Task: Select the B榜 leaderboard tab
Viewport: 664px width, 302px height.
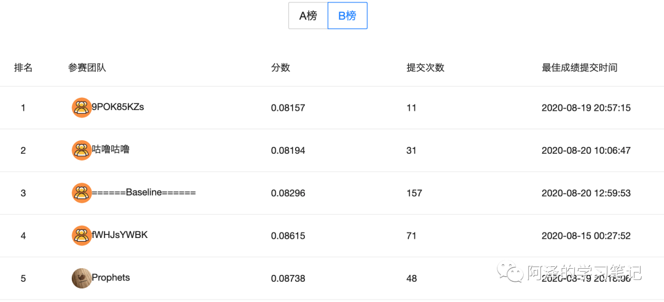Action: 347,16
